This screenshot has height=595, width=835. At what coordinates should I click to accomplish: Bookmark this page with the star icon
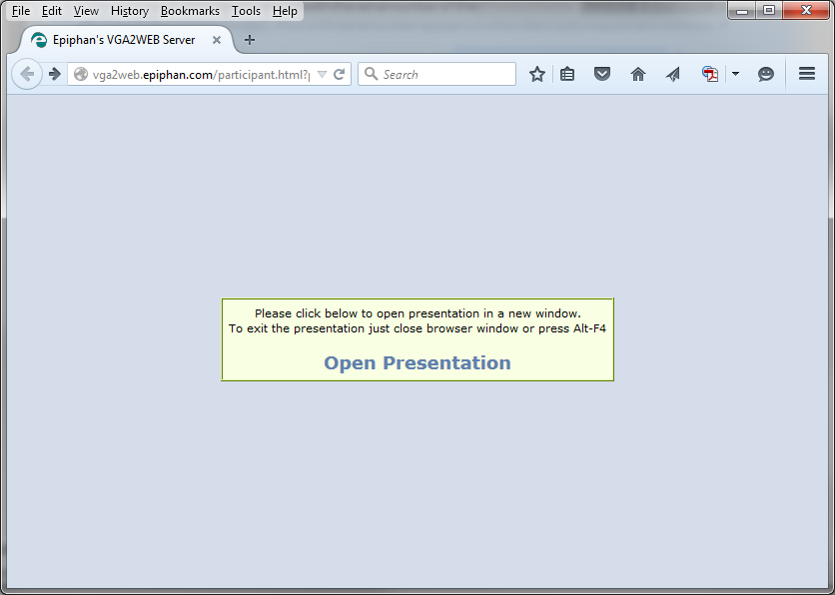(x=537, y=74)
